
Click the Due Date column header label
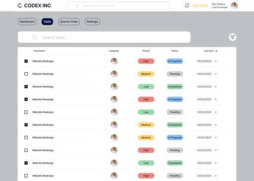209,51
